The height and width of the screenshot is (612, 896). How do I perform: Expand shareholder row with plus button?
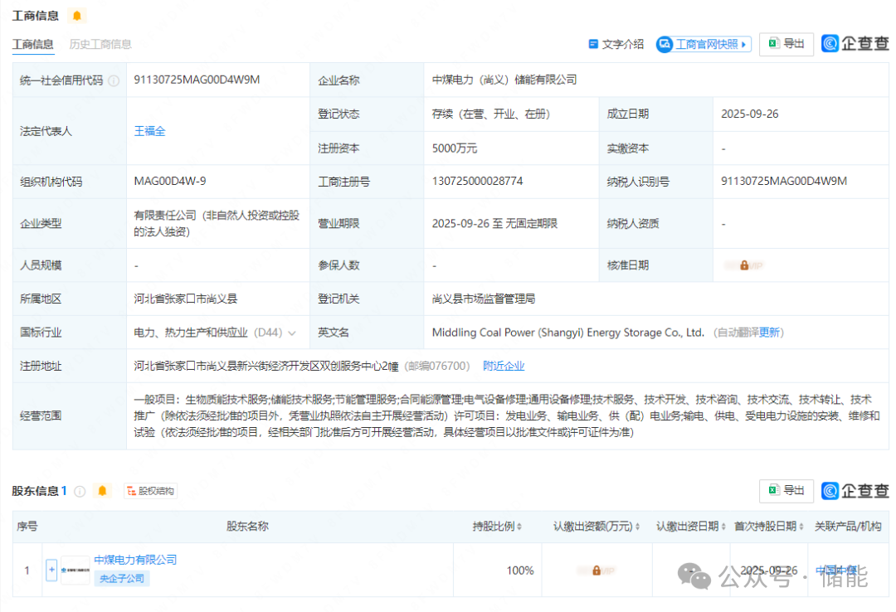click(51, 571)
